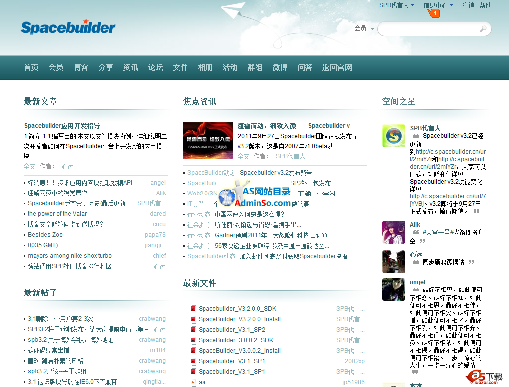The width and height of the screenshot is (509, 387).
Task: Open angel's avatar picture
Action: 394,290
